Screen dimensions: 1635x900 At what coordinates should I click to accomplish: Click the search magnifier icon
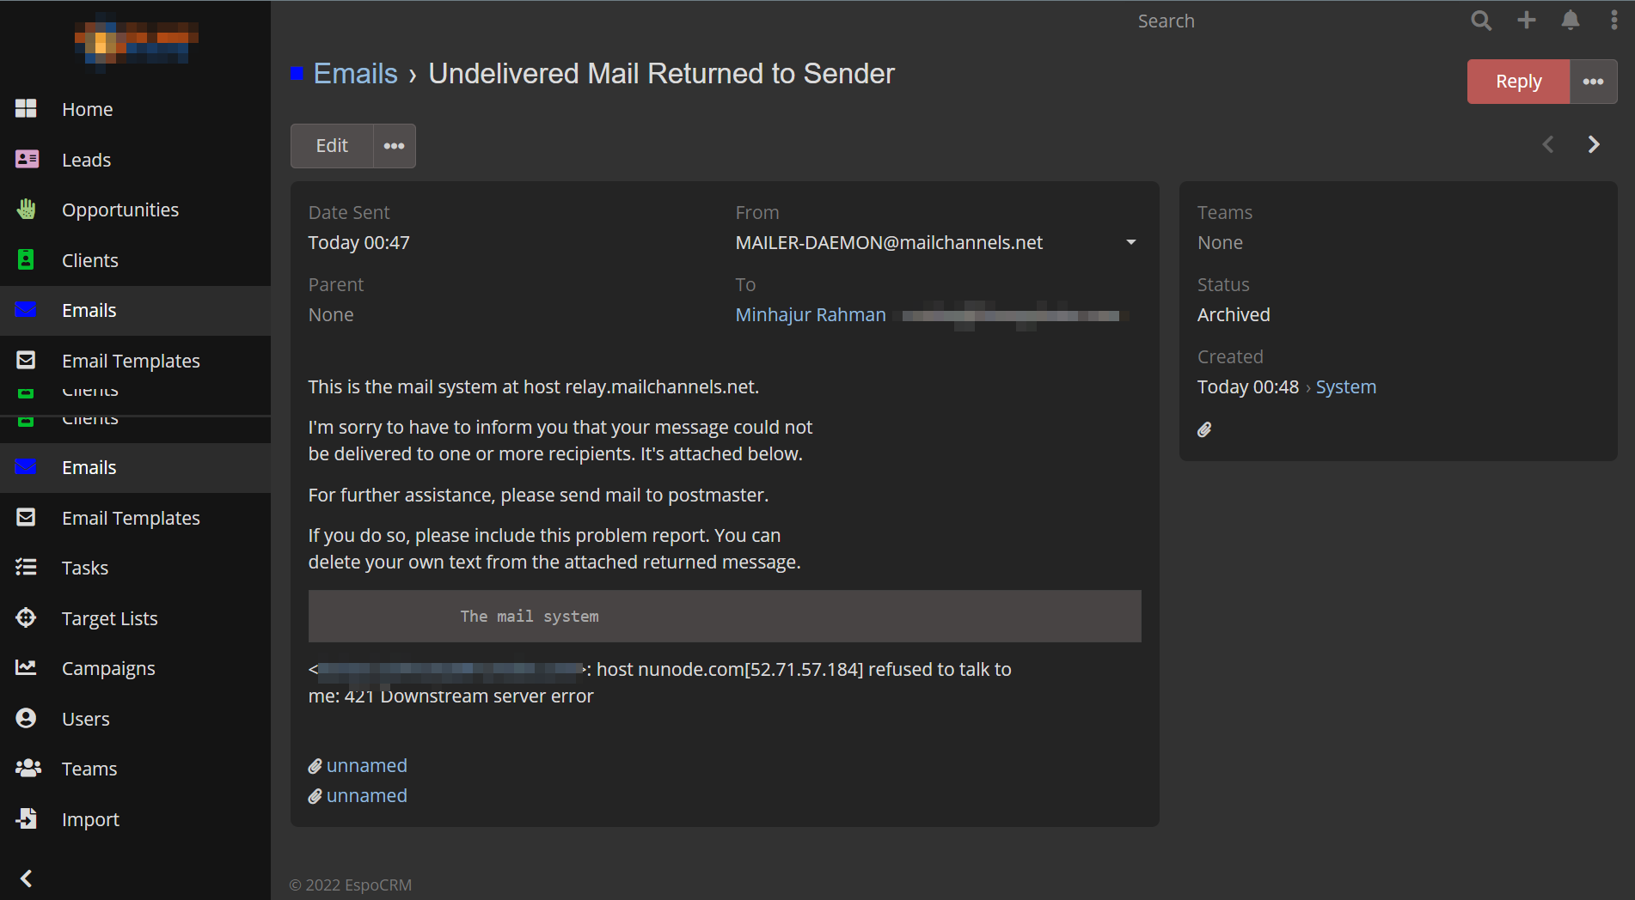point(1480,21)
